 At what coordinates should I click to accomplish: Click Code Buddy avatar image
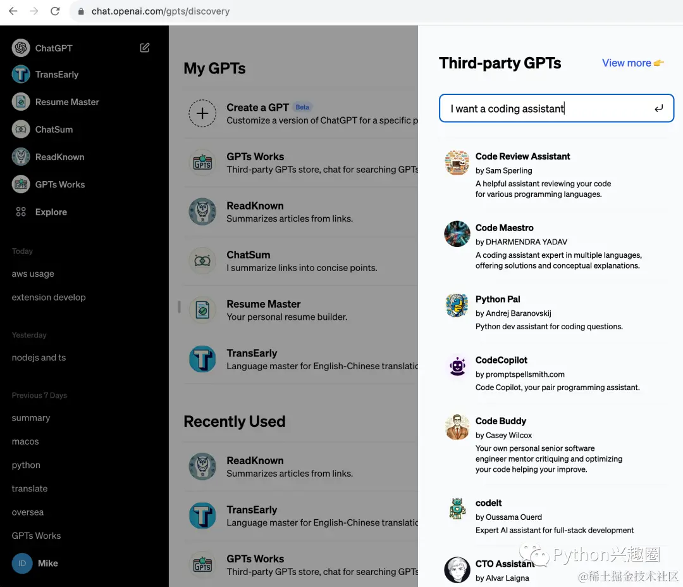[457, 427]
